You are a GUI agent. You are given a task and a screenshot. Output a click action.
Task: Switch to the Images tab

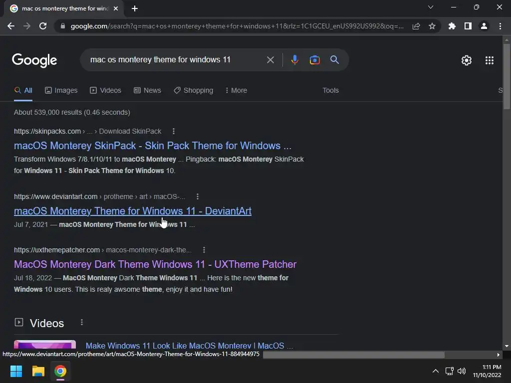click(61, 91)
